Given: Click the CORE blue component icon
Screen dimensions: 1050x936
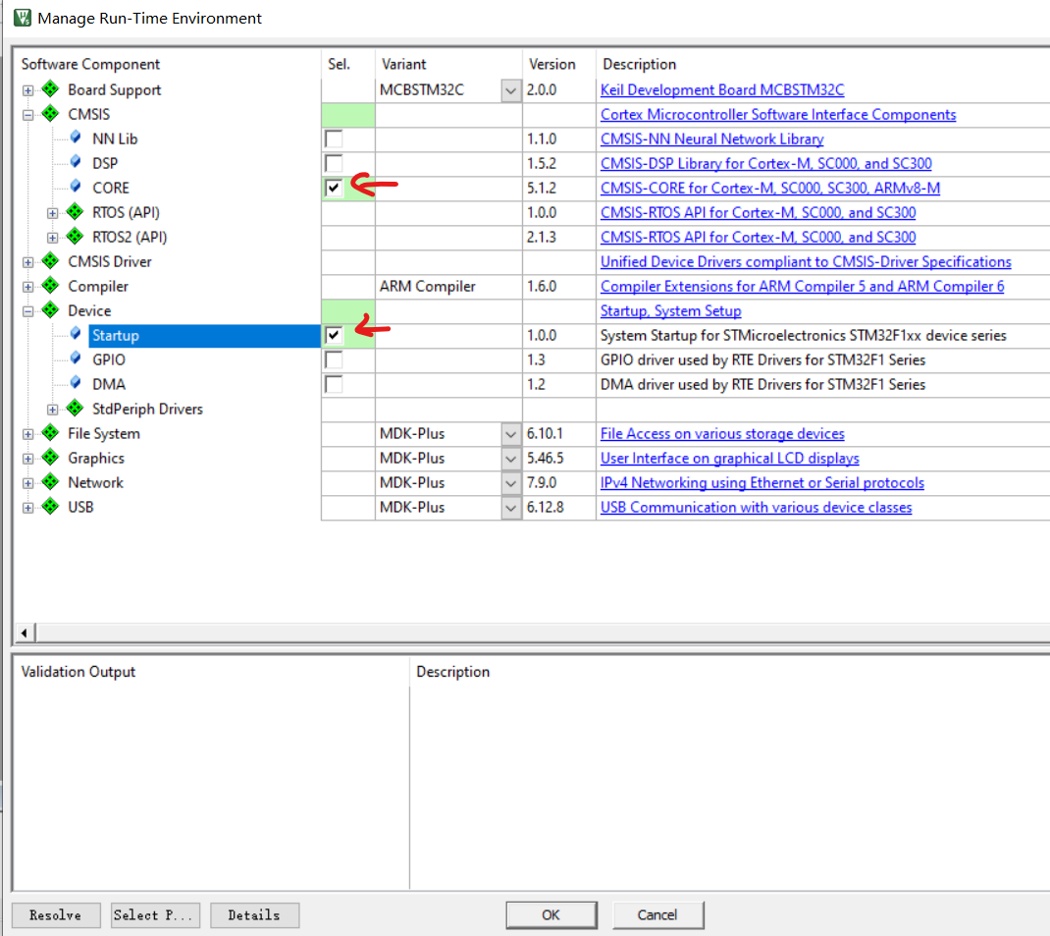Looking at the screenshot, I should [x=76, y=187].
